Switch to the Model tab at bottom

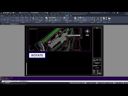tap(3, 83)
